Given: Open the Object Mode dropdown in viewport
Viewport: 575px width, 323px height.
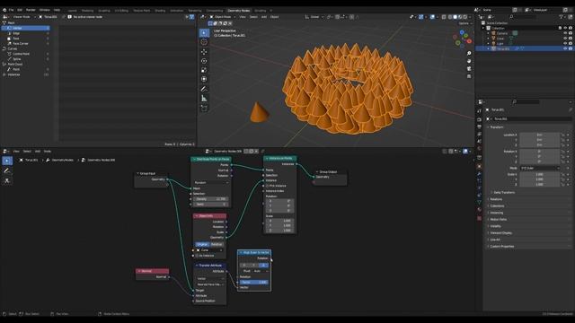Looking at the screenshot, I should tap(223, 17).
